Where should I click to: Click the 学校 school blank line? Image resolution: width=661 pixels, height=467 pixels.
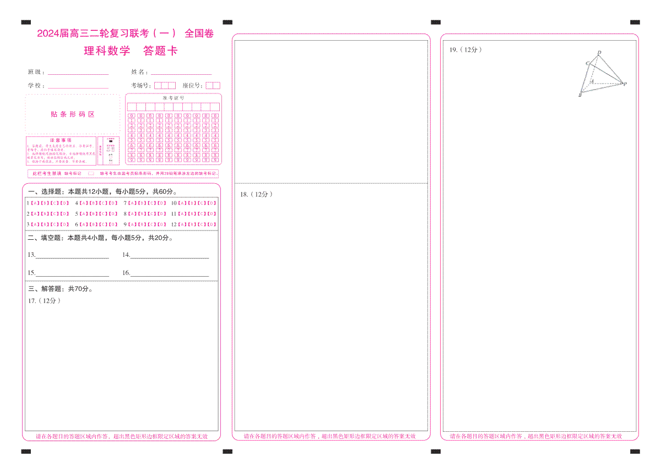coord(78,86)
